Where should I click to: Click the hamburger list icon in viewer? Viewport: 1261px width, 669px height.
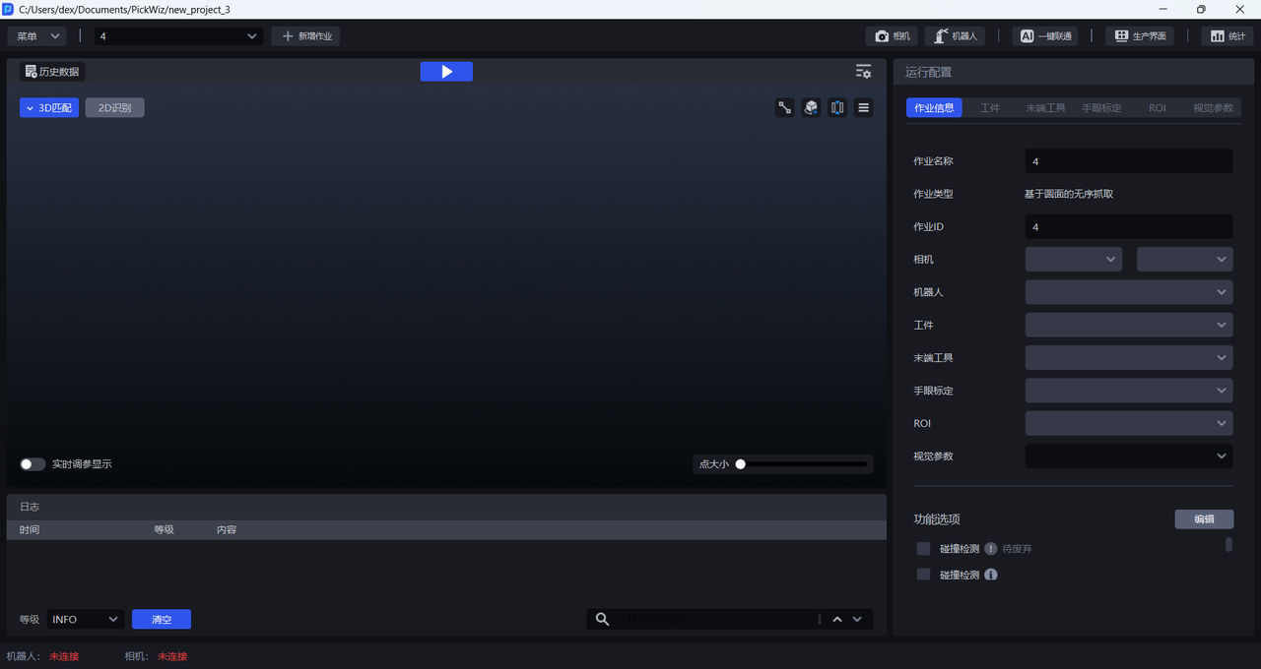click(x=863, y=108)
